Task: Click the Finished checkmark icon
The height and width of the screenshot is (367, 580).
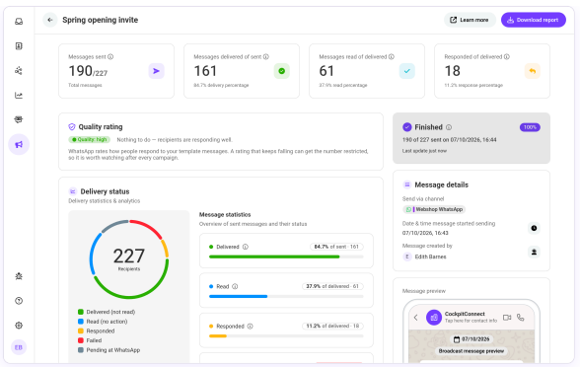Action: point(406,127)
